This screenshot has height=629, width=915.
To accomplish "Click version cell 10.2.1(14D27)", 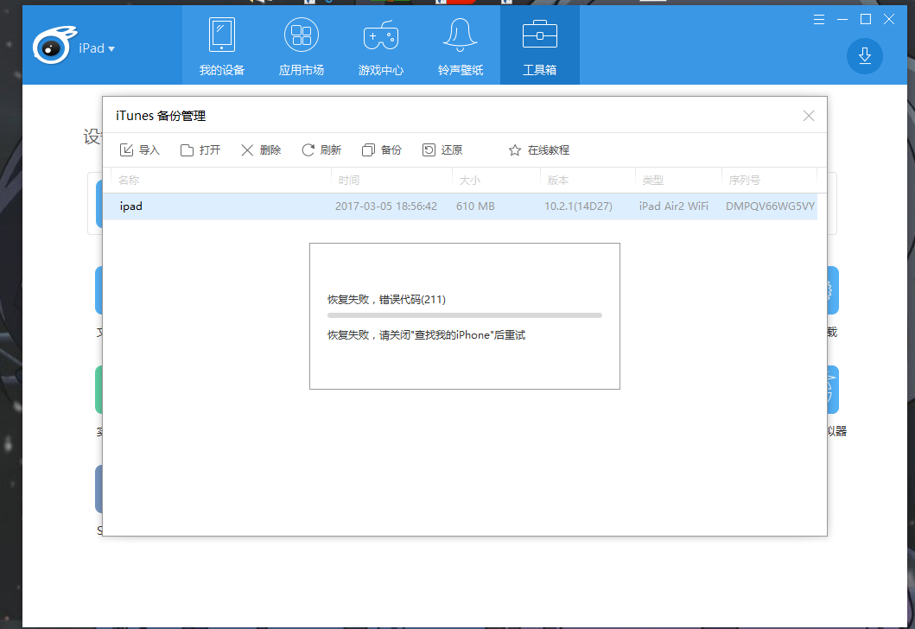I will tap(578, 206).
